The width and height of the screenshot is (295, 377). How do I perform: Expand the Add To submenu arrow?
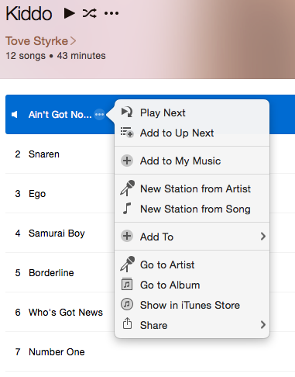click(262, 236)
